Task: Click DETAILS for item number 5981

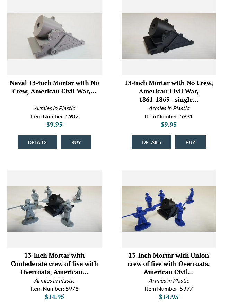Action: pos(151,142)
